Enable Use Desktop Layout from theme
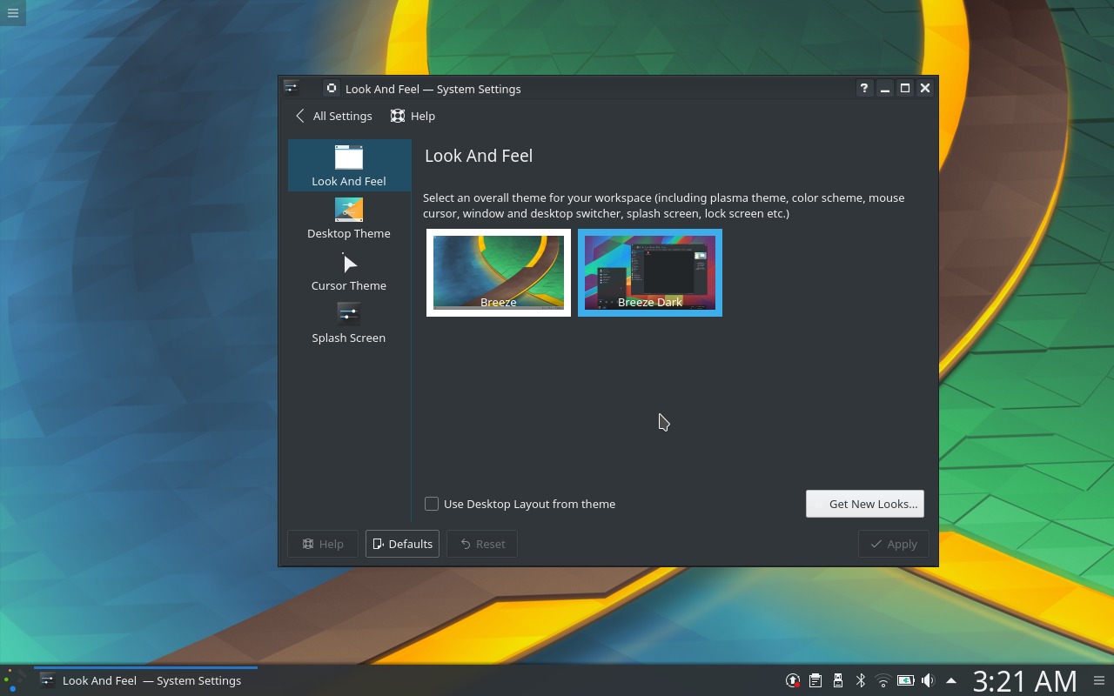 [x=432, y=504]
